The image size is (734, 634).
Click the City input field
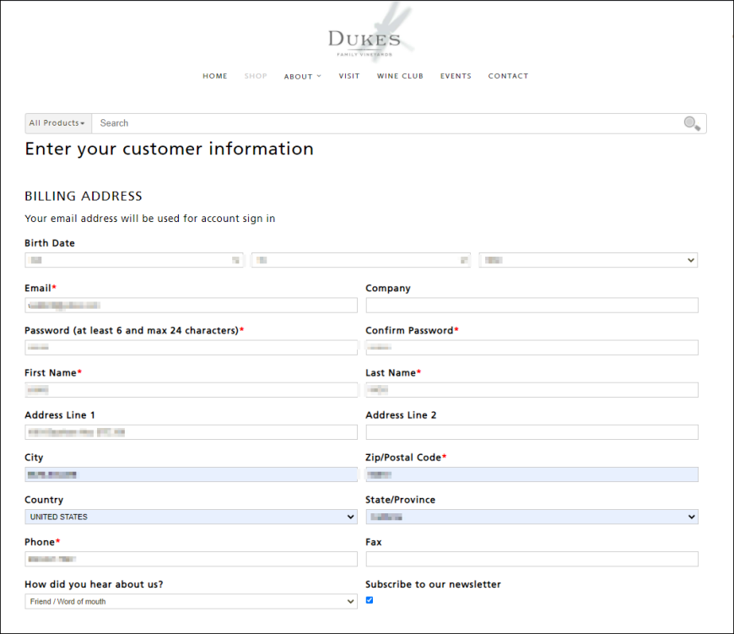pyautogui.click(x=191, y=474)
